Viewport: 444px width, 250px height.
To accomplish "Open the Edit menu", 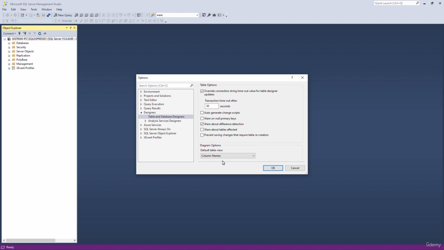I will 13,9.
